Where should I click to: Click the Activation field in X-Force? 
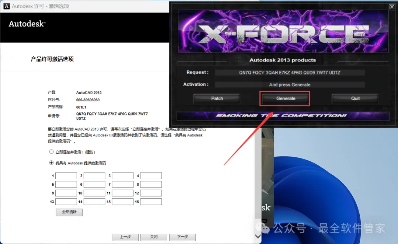coord(290,84)
